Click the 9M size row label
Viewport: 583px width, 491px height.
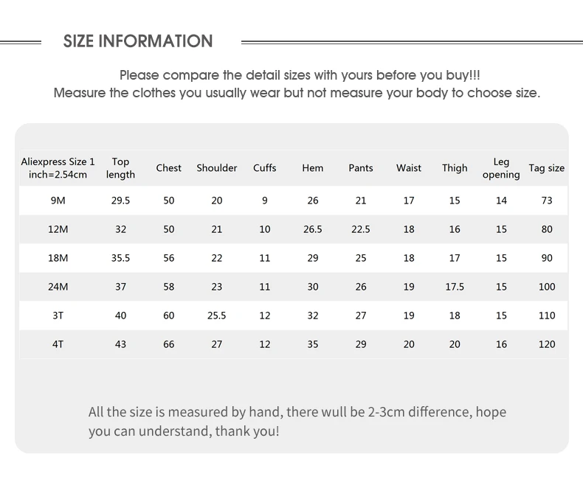58,201
